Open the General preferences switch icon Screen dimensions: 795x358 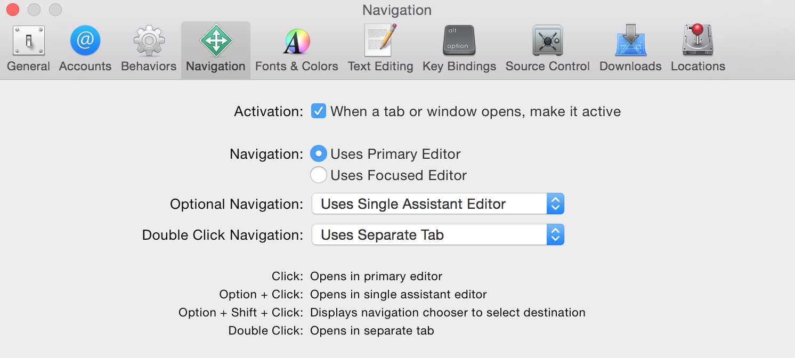pyautogui.click(x=29, y=40)
